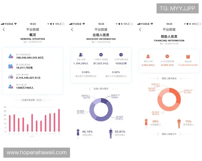
Task: Click purple donut label 25岁以下 10.85%
Action: point(115,96)
